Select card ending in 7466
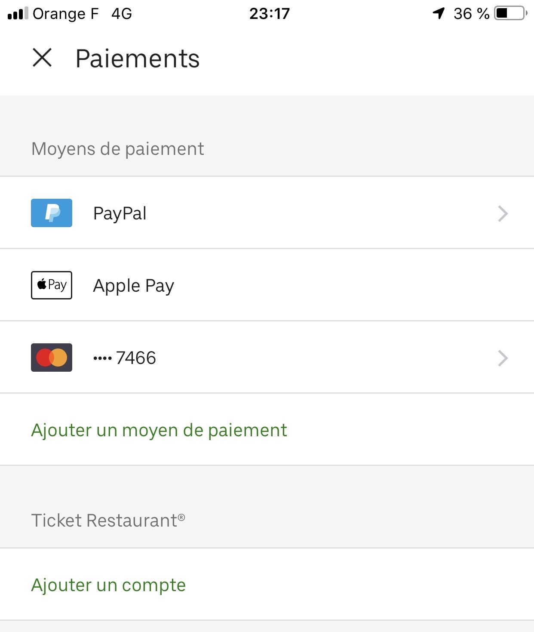Viewport: 534px width, 632px height. [125, 358]
